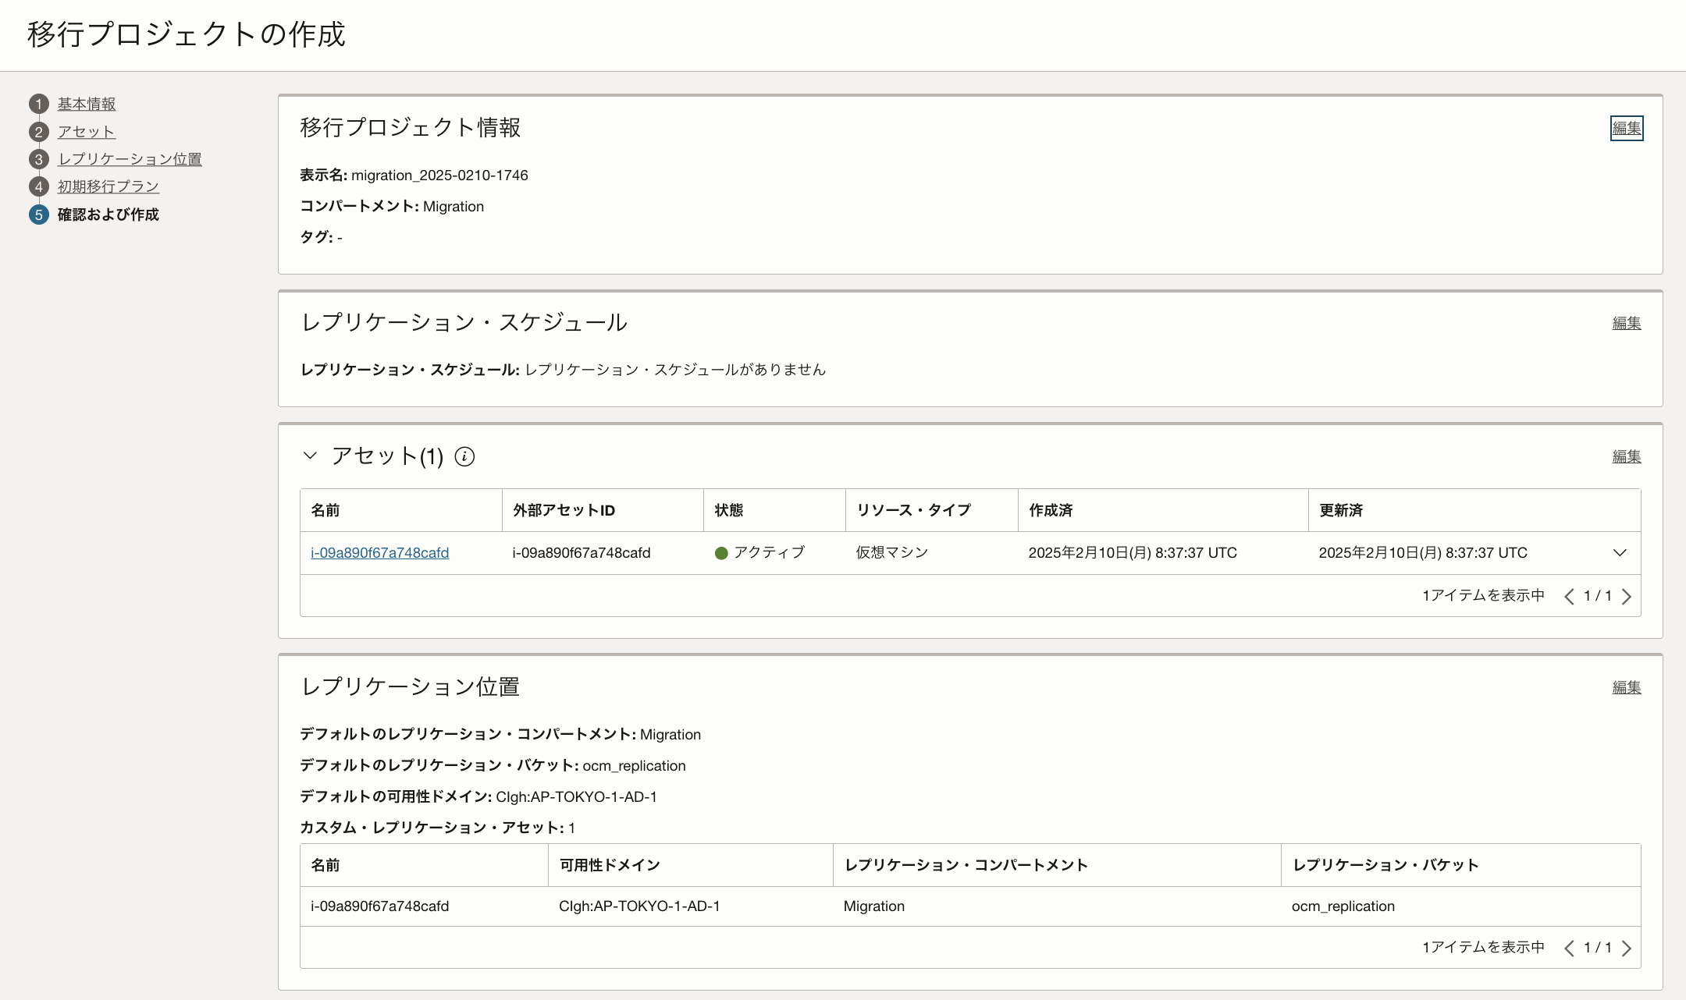Screen dimensions: 1686x1000
Task: Open the 基本情報 wizard step
Action: 87,104
